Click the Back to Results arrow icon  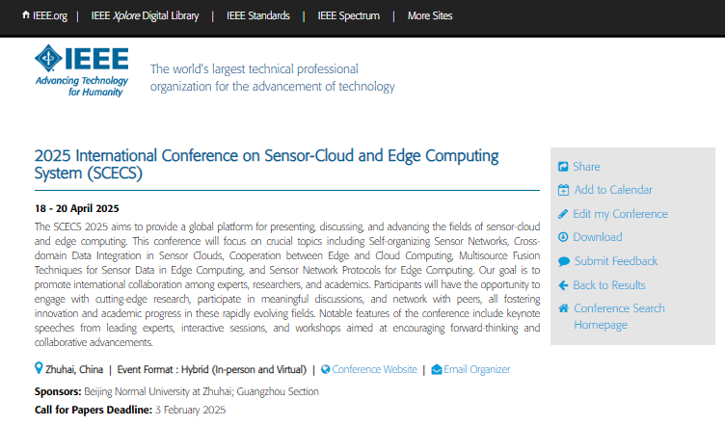pyautogui.click(x=563, y=285)
